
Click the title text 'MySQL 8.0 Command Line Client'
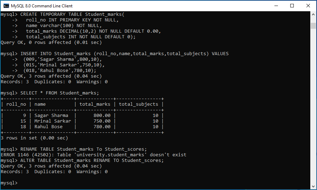tap(42, 6)
